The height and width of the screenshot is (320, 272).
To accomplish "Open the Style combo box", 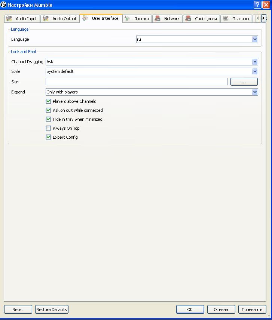I will [x=255, y=71].
